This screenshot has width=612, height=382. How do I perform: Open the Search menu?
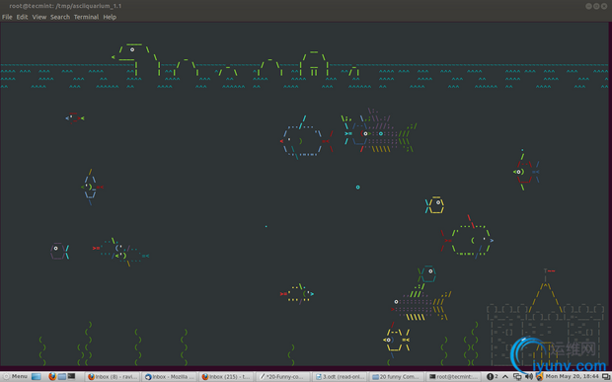coord(60,17)
